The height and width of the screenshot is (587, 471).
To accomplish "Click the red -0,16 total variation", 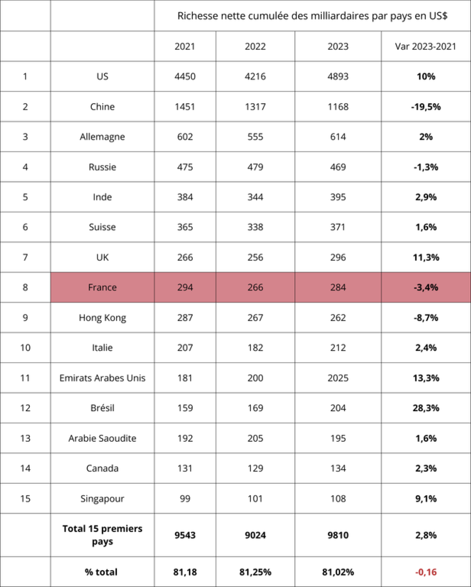I will click(x=425, y=572).
